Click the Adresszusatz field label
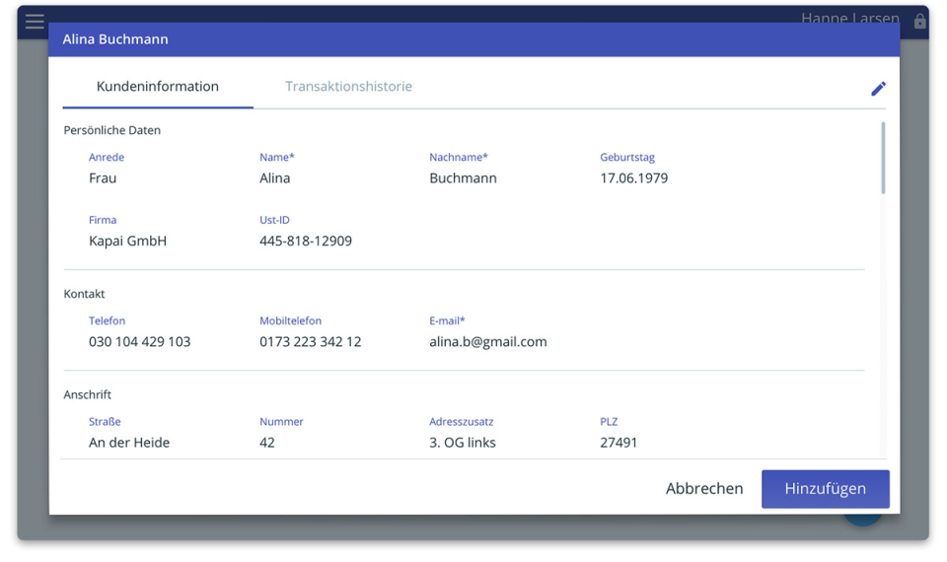This screenshot has width=947, height=562. 462,421
